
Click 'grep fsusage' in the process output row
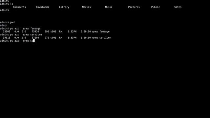tap(101, 31)
